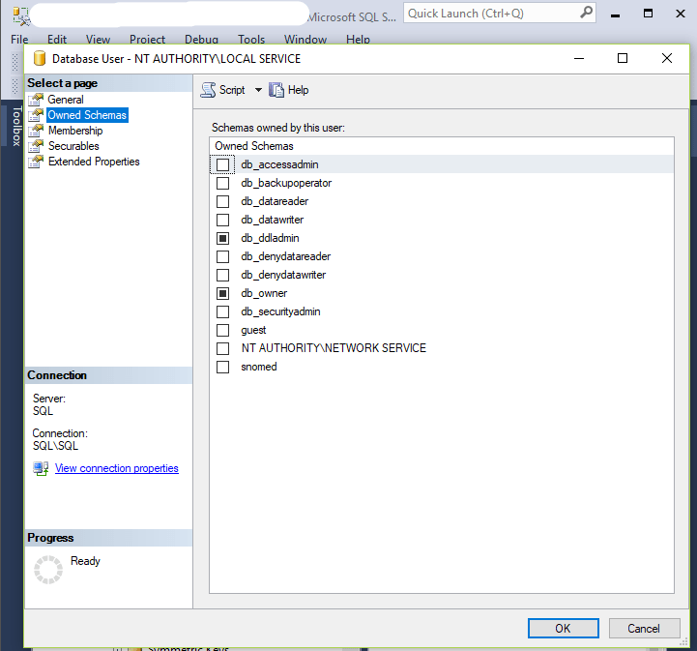Viewport: 697px width, 651px height.
Task: Check the db_datareader schema checkbox
Action: 222,201
